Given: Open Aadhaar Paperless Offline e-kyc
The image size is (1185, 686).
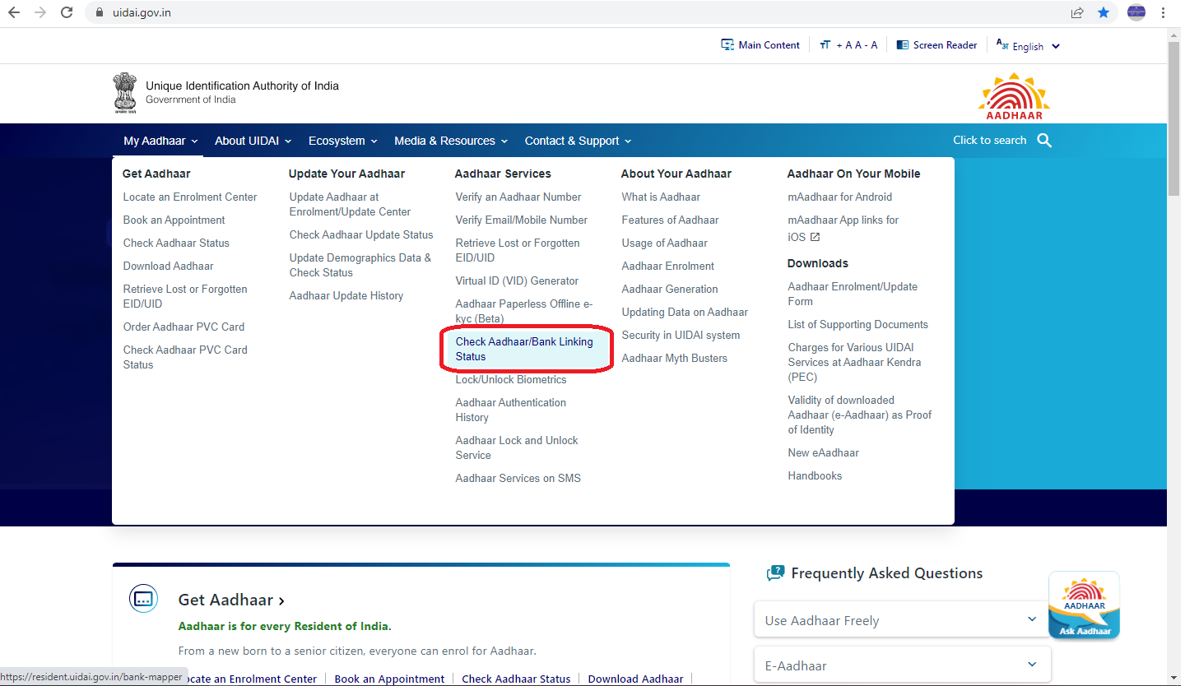Looking at the screenshot, I should pos(524,312).
